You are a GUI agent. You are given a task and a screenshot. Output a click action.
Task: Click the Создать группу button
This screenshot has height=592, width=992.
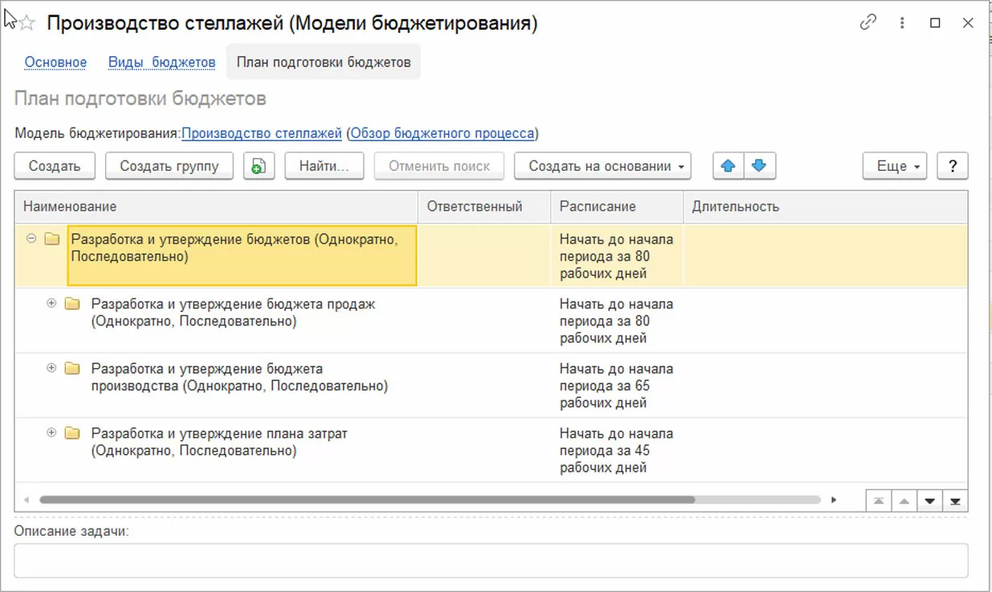point(169,166)
